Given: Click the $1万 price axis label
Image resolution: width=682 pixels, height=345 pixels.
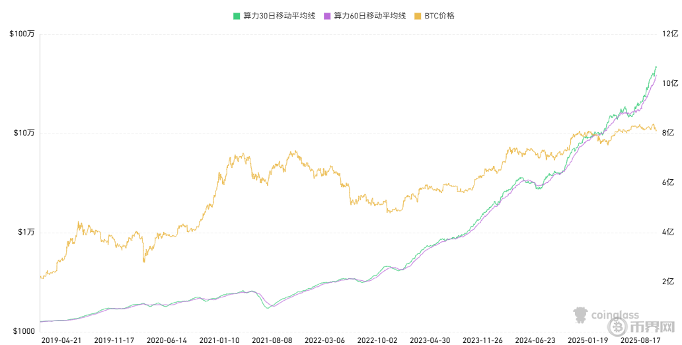Looking at the screenshot, I should (x=26, y=232).
